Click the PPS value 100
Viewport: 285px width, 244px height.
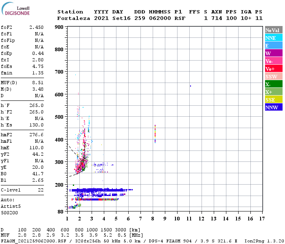(x=231, y=18)
